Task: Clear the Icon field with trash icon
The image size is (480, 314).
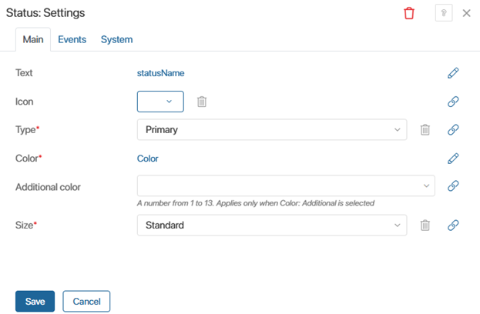Action: tap(202, 102)
